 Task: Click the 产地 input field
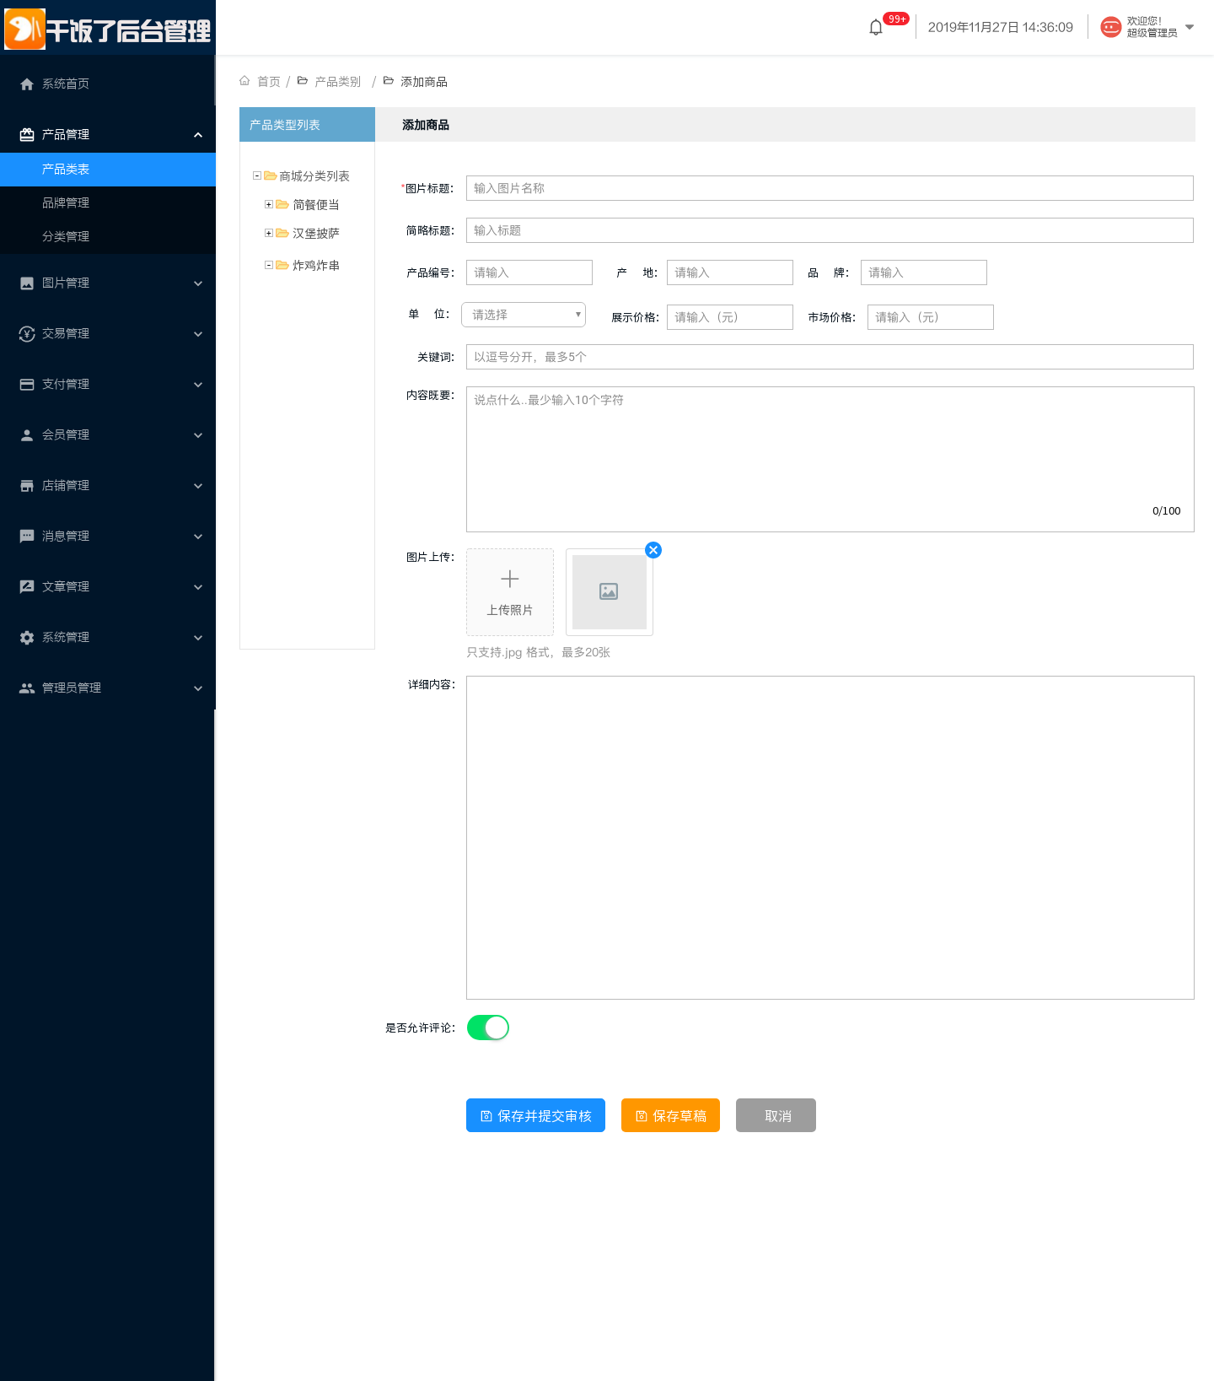[730, 272]
